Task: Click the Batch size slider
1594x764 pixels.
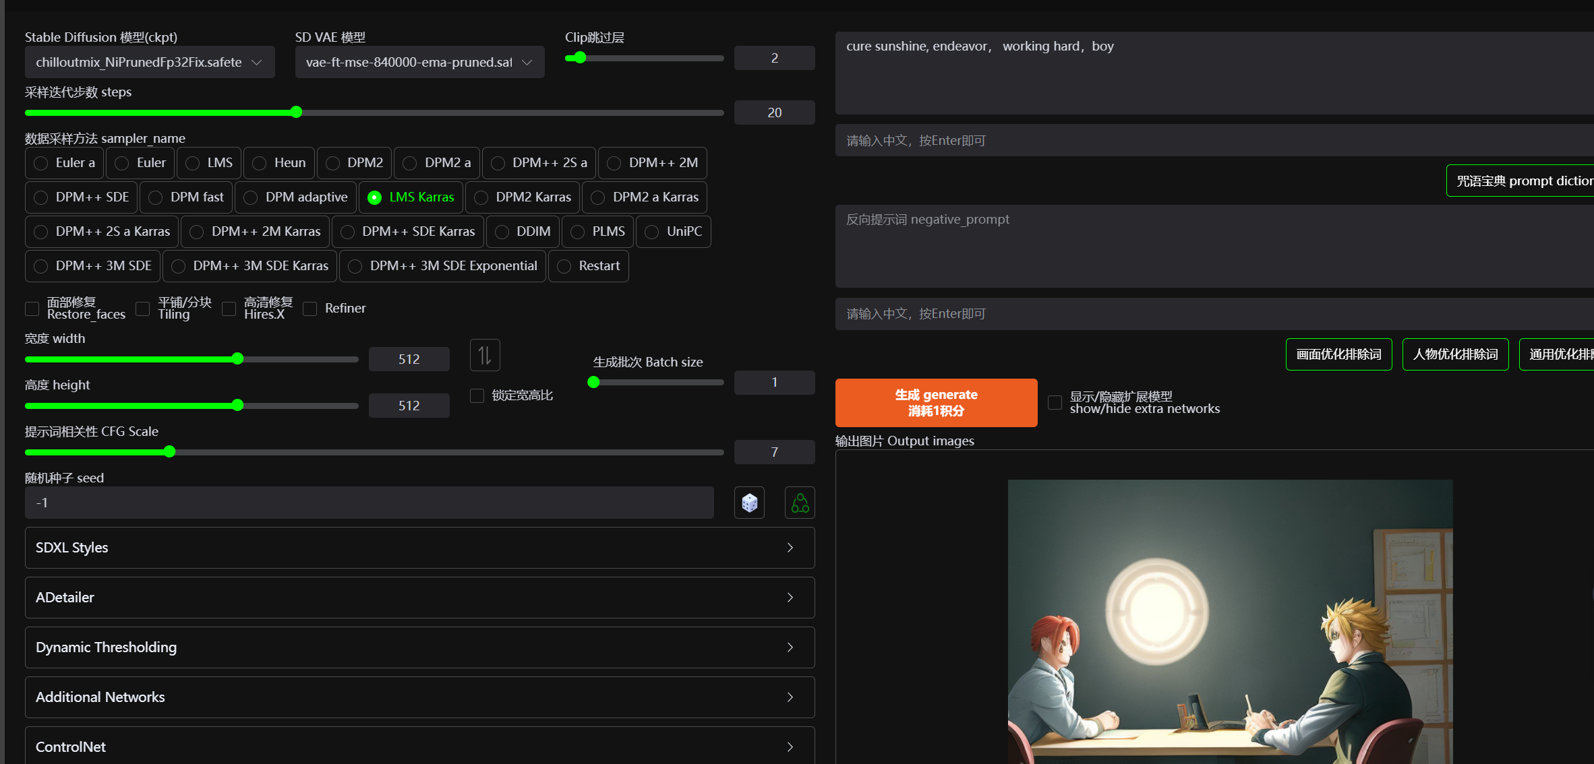Action: click(x=657, y=383)
